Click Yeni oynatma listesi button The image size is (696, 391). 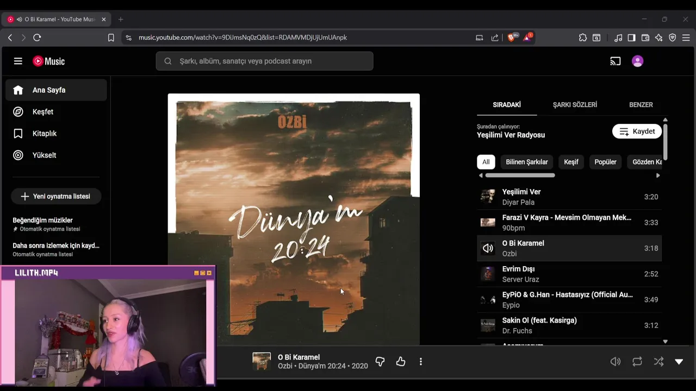click(56, 197)
